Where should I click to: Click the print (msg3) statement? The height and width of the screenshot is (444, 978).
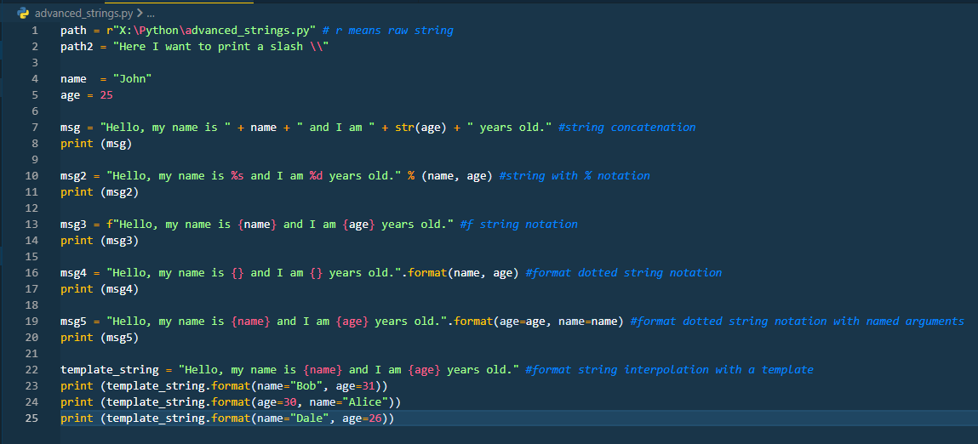coord(100,241)
